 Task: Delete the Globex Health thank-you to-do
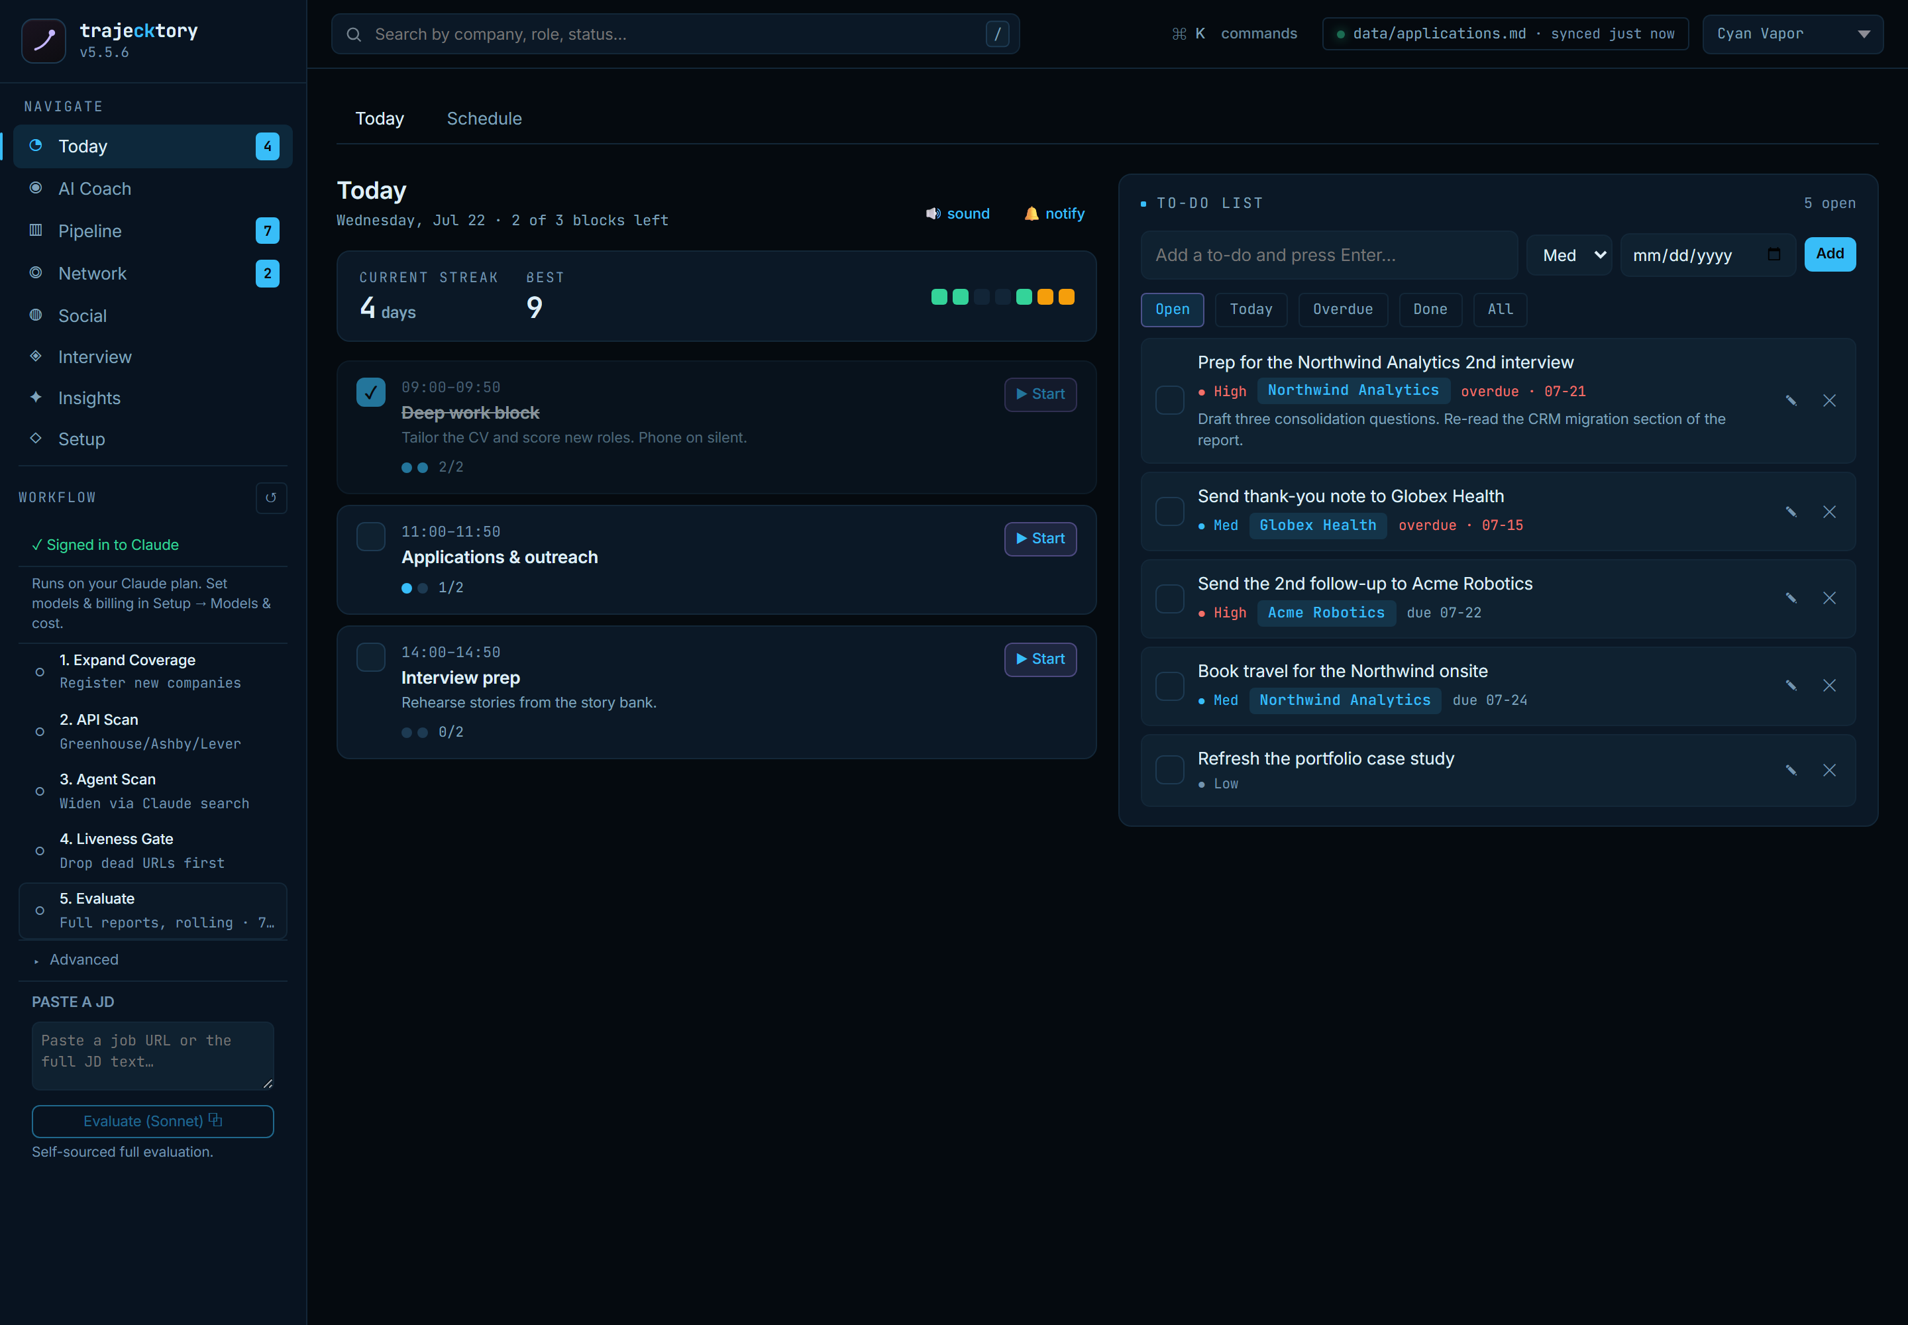coord(1829,512)
